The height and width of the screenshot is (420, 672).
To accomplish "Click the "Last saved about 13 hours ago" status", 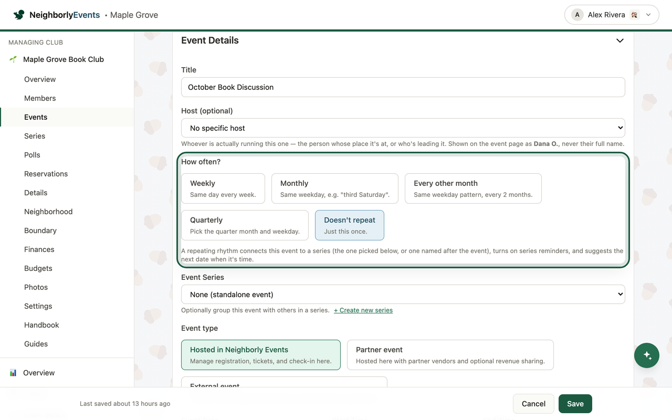I will 125,404.
